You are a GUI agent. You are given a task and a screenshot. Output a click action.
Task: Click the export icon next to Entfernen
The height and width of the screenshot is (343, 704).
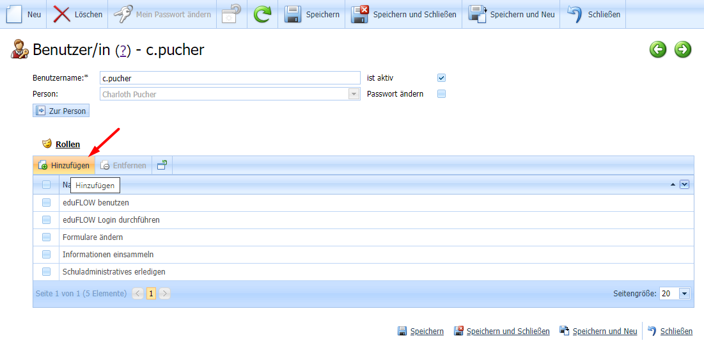click(x=162, y=165)
